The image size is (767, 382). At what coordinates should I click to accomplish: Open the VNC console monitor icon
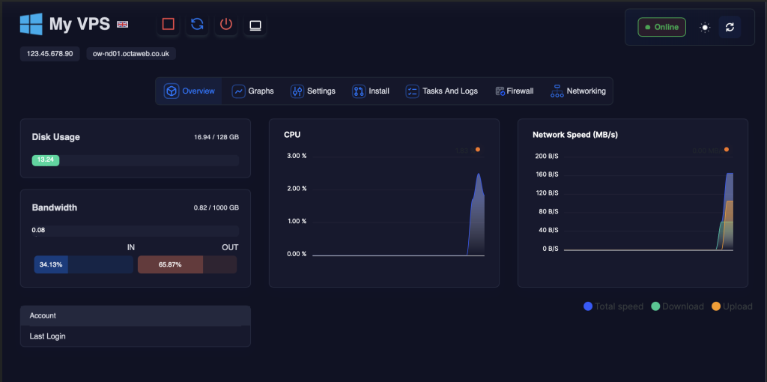(255, 25)
